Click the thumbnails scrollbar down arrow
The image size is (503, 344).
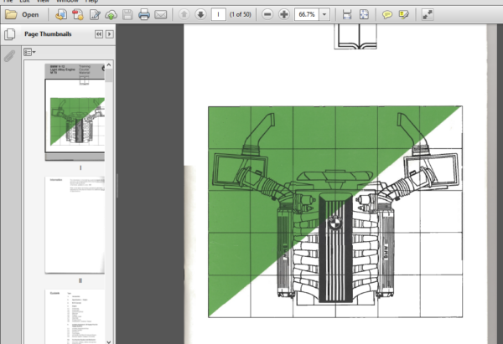coord(109,341)
